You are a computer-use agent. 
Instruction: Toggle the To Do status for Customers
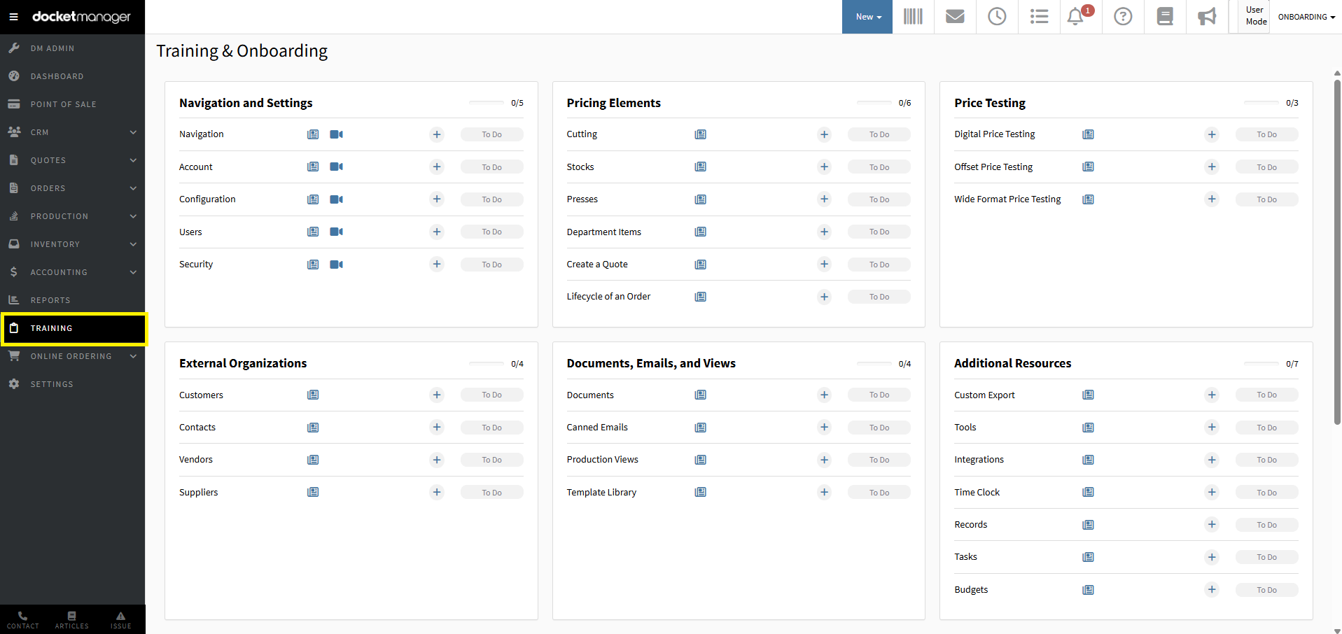tap(491, 395)
